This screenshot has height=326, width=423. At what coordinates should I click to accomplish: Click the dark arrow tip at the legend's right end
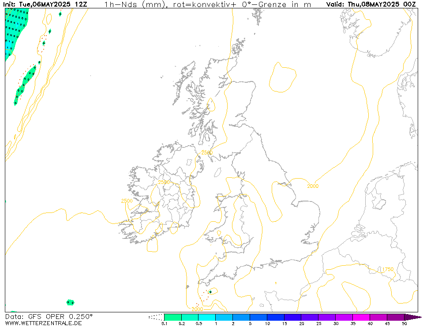413,317
